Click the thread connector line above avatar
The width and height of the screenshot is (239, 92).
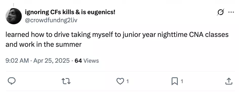13,5
